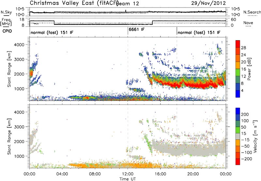Image resolution: width=261 pixels, height=181 pixels.
Task: Select the 'Beam 12' label in the title
Action: pyautogui.click(x=128, y=4)
